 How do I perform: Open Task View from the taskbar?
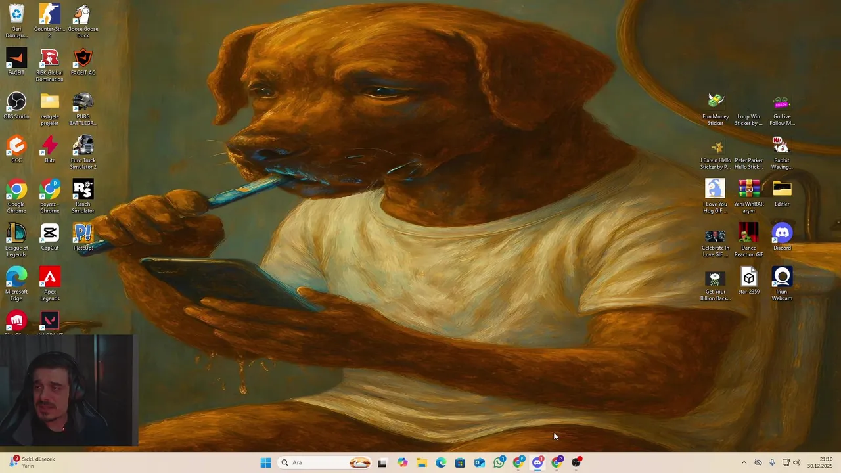[382, 462]
